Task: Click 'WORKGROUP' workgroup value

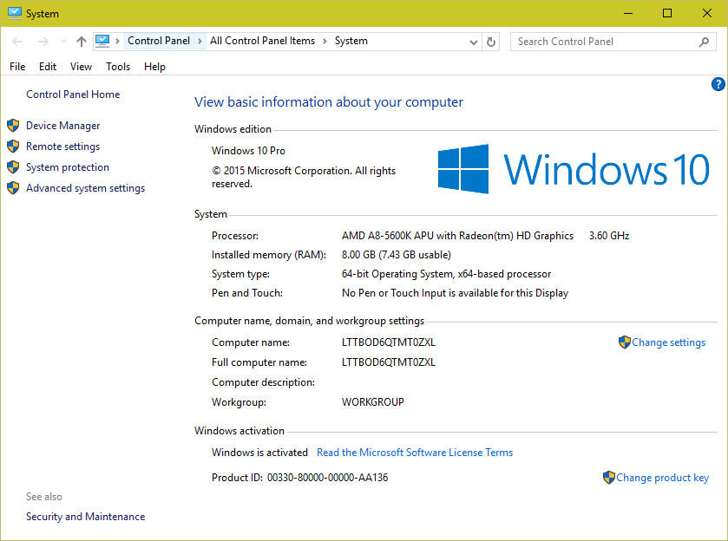Action: (373, 401)
